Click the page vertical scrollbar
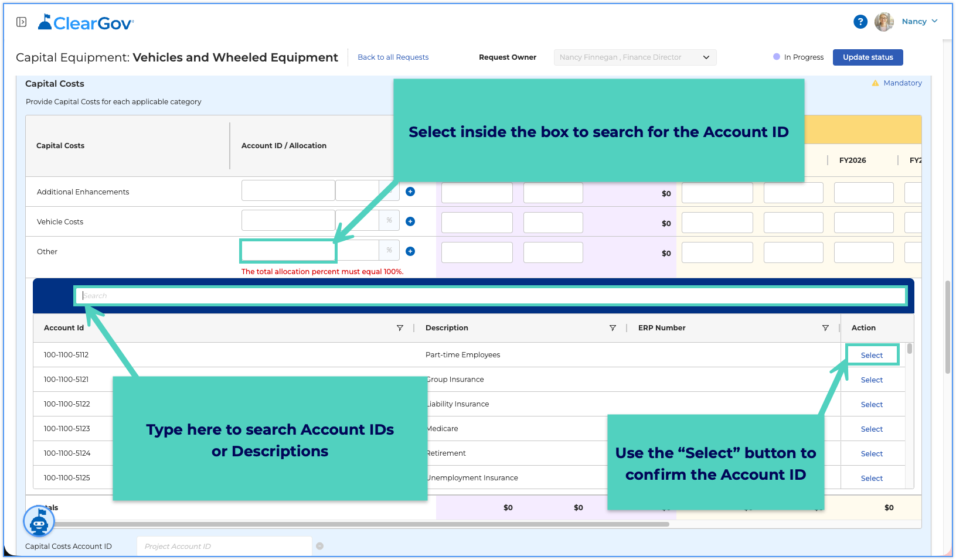Viewport: 956px width, 560px height. coord(947,327)
